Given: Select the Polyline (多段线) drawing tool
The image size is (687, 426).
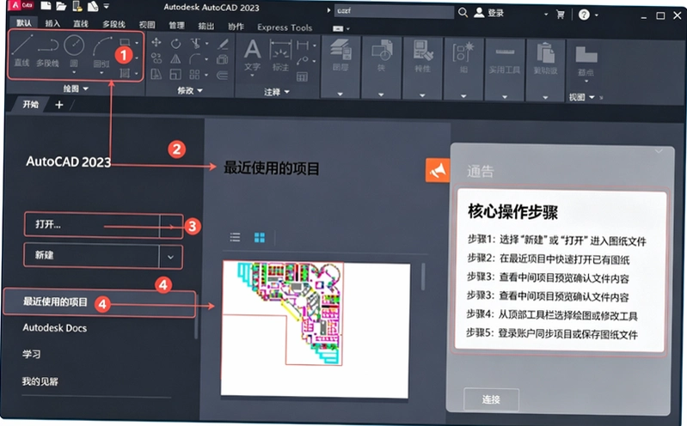Looking at the screenshot, I should [48, 52].
